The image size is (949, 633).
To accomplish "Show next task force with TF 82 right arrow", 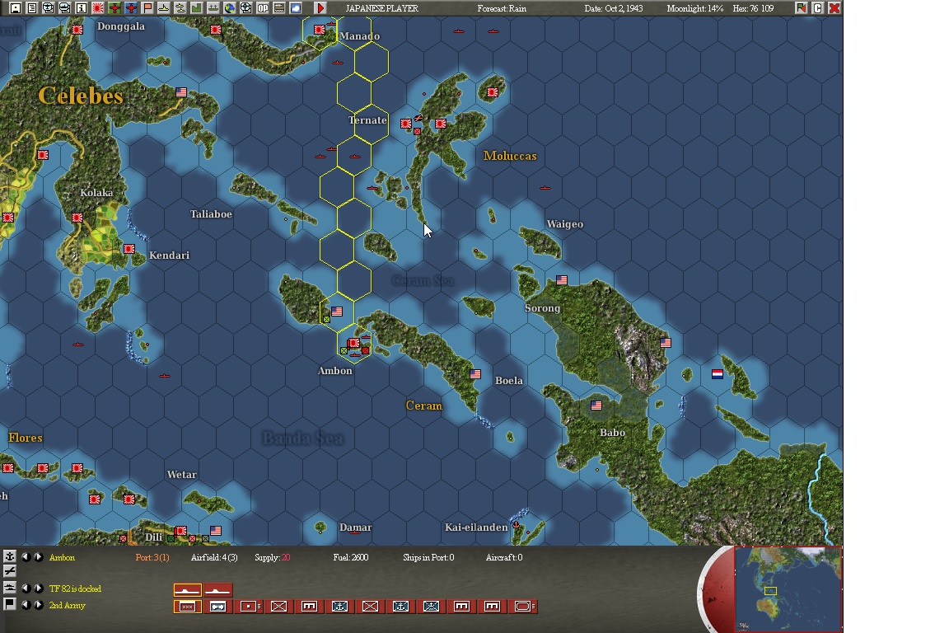I will (x=38, y=588).
